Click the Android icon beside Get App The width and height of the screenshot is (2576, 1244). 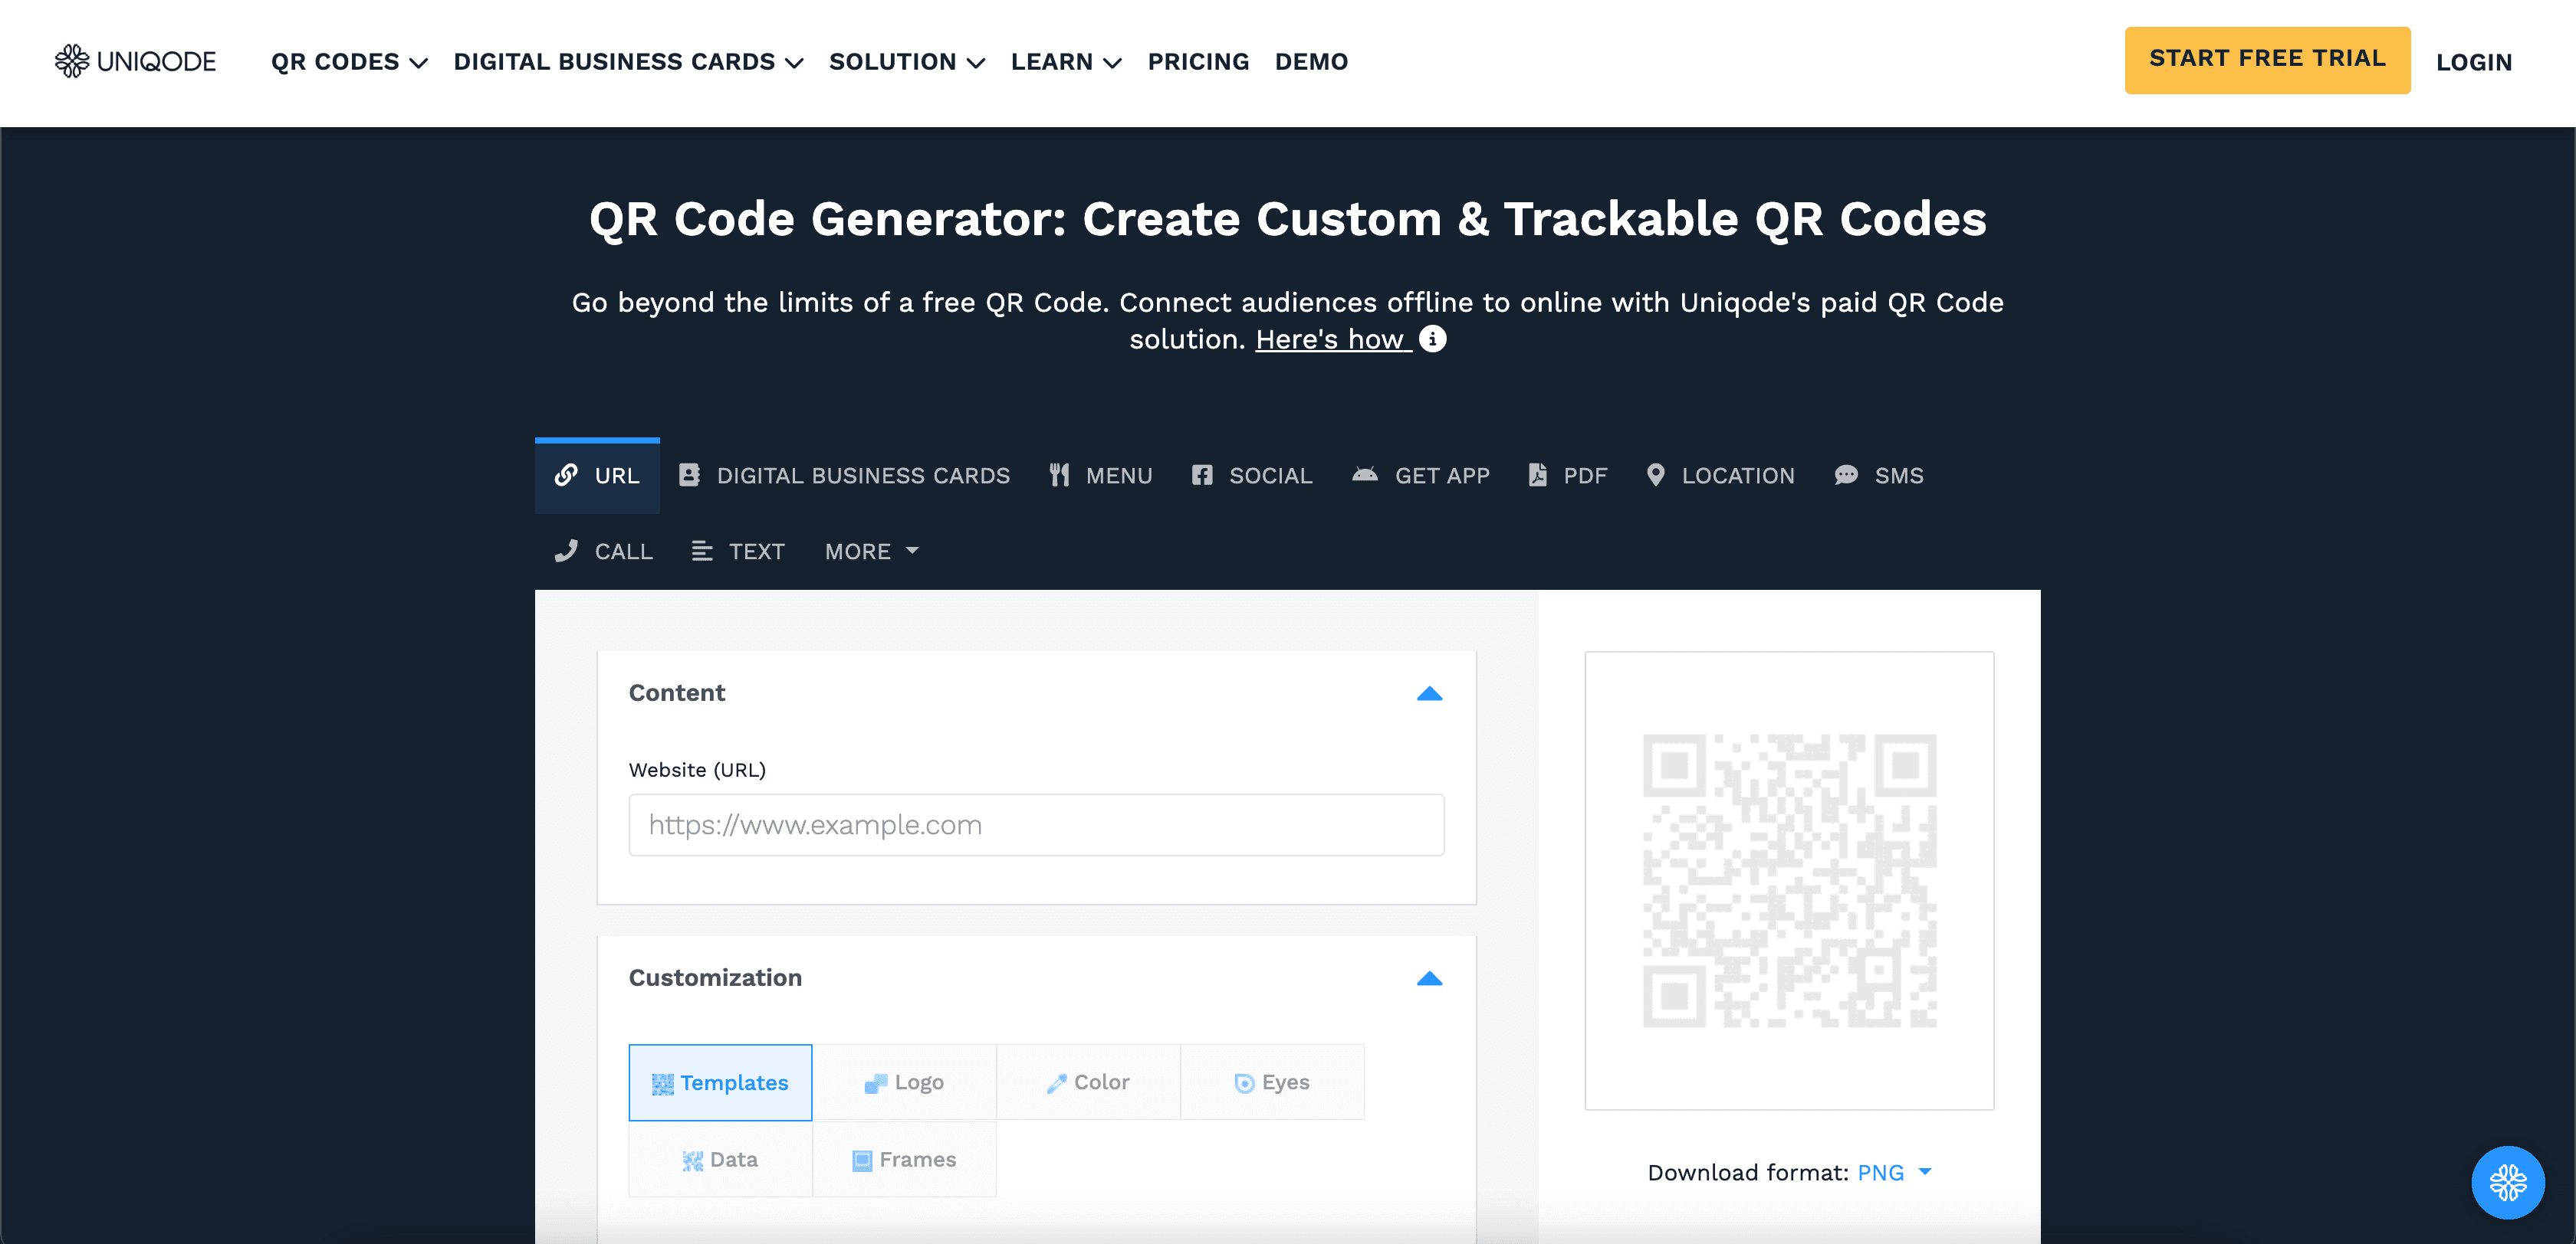pyautogui.click(x=1365, y=475)
